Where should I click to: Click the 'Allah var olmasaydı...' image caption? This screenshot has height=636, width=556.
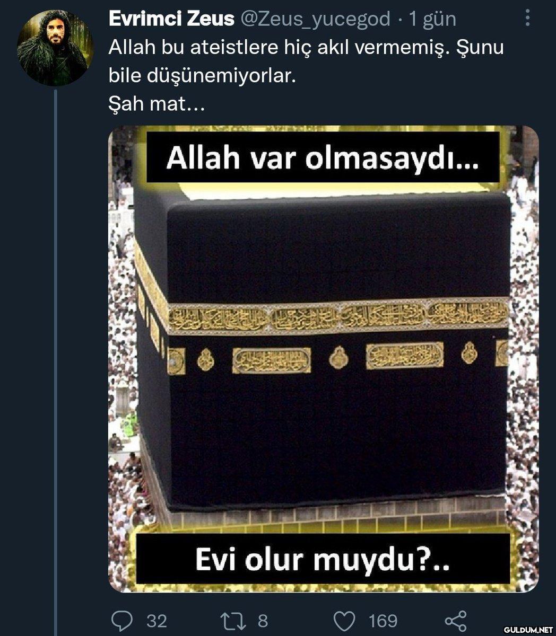[x=323, y=158]
